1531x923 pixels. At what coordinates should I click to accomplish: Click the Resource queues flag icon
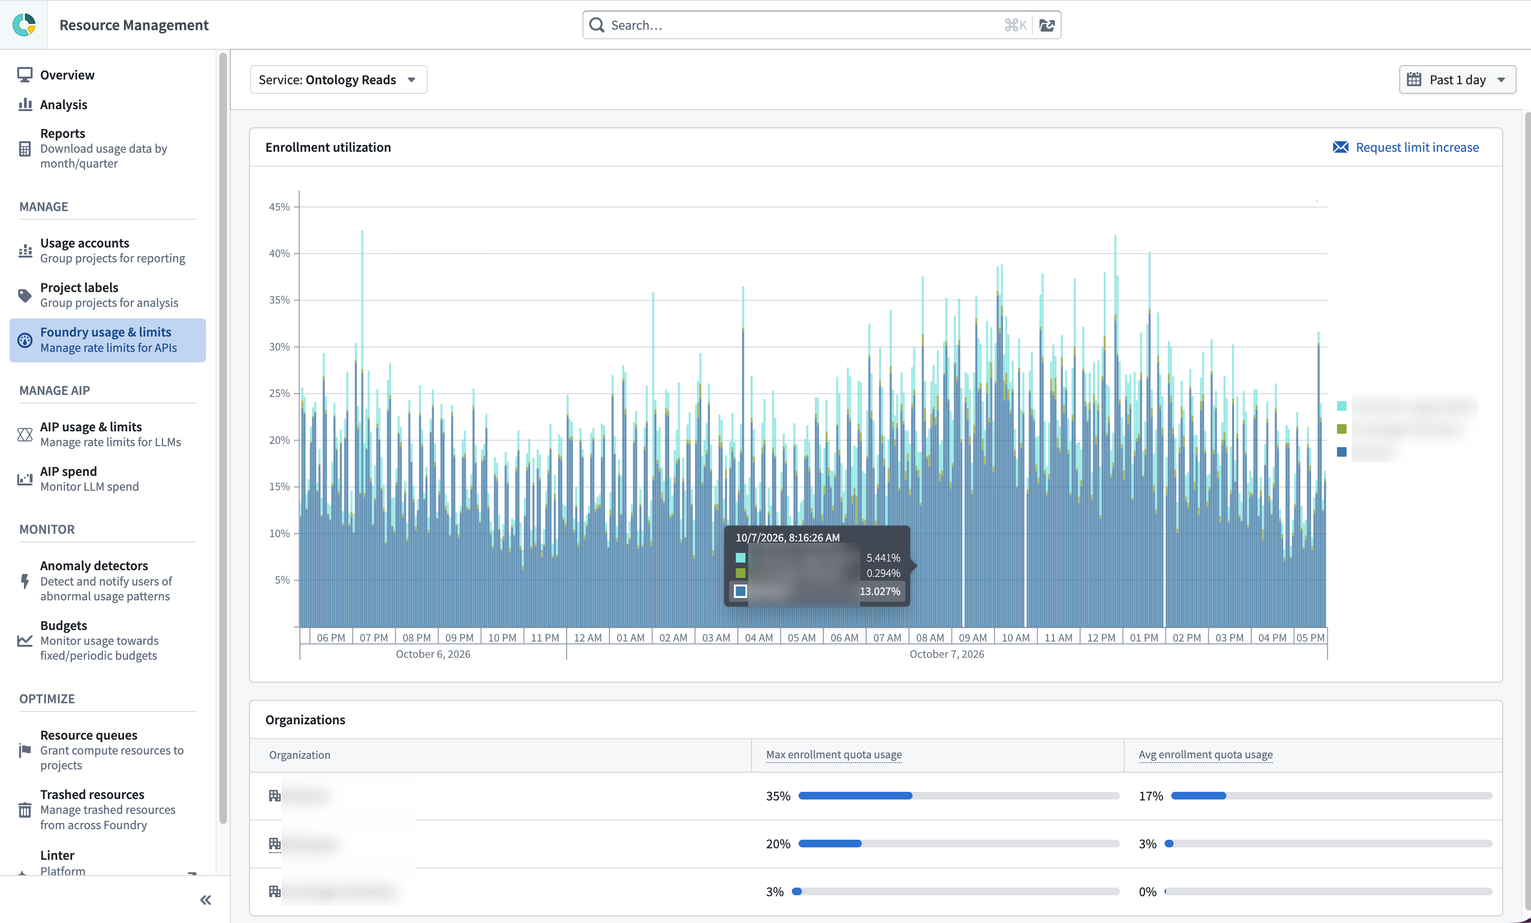click(x=25, y=750)
